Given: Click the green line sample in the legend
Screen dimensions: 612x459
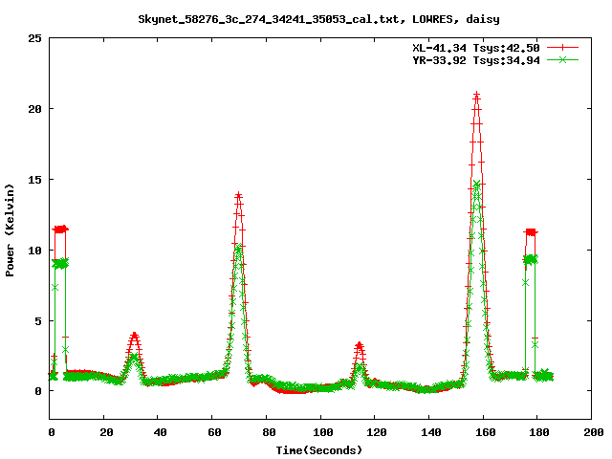Looking at the screenshot, I should coord(563,59).
